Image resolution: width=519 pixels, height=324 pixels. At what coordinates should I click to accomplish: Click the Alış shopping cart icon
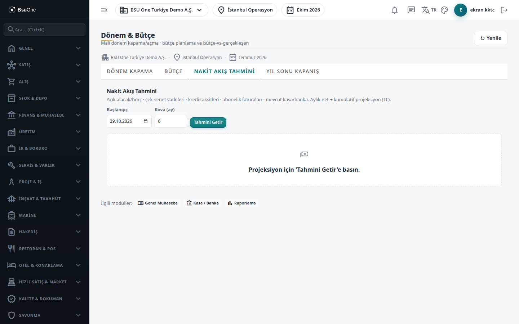pos(12,82)
